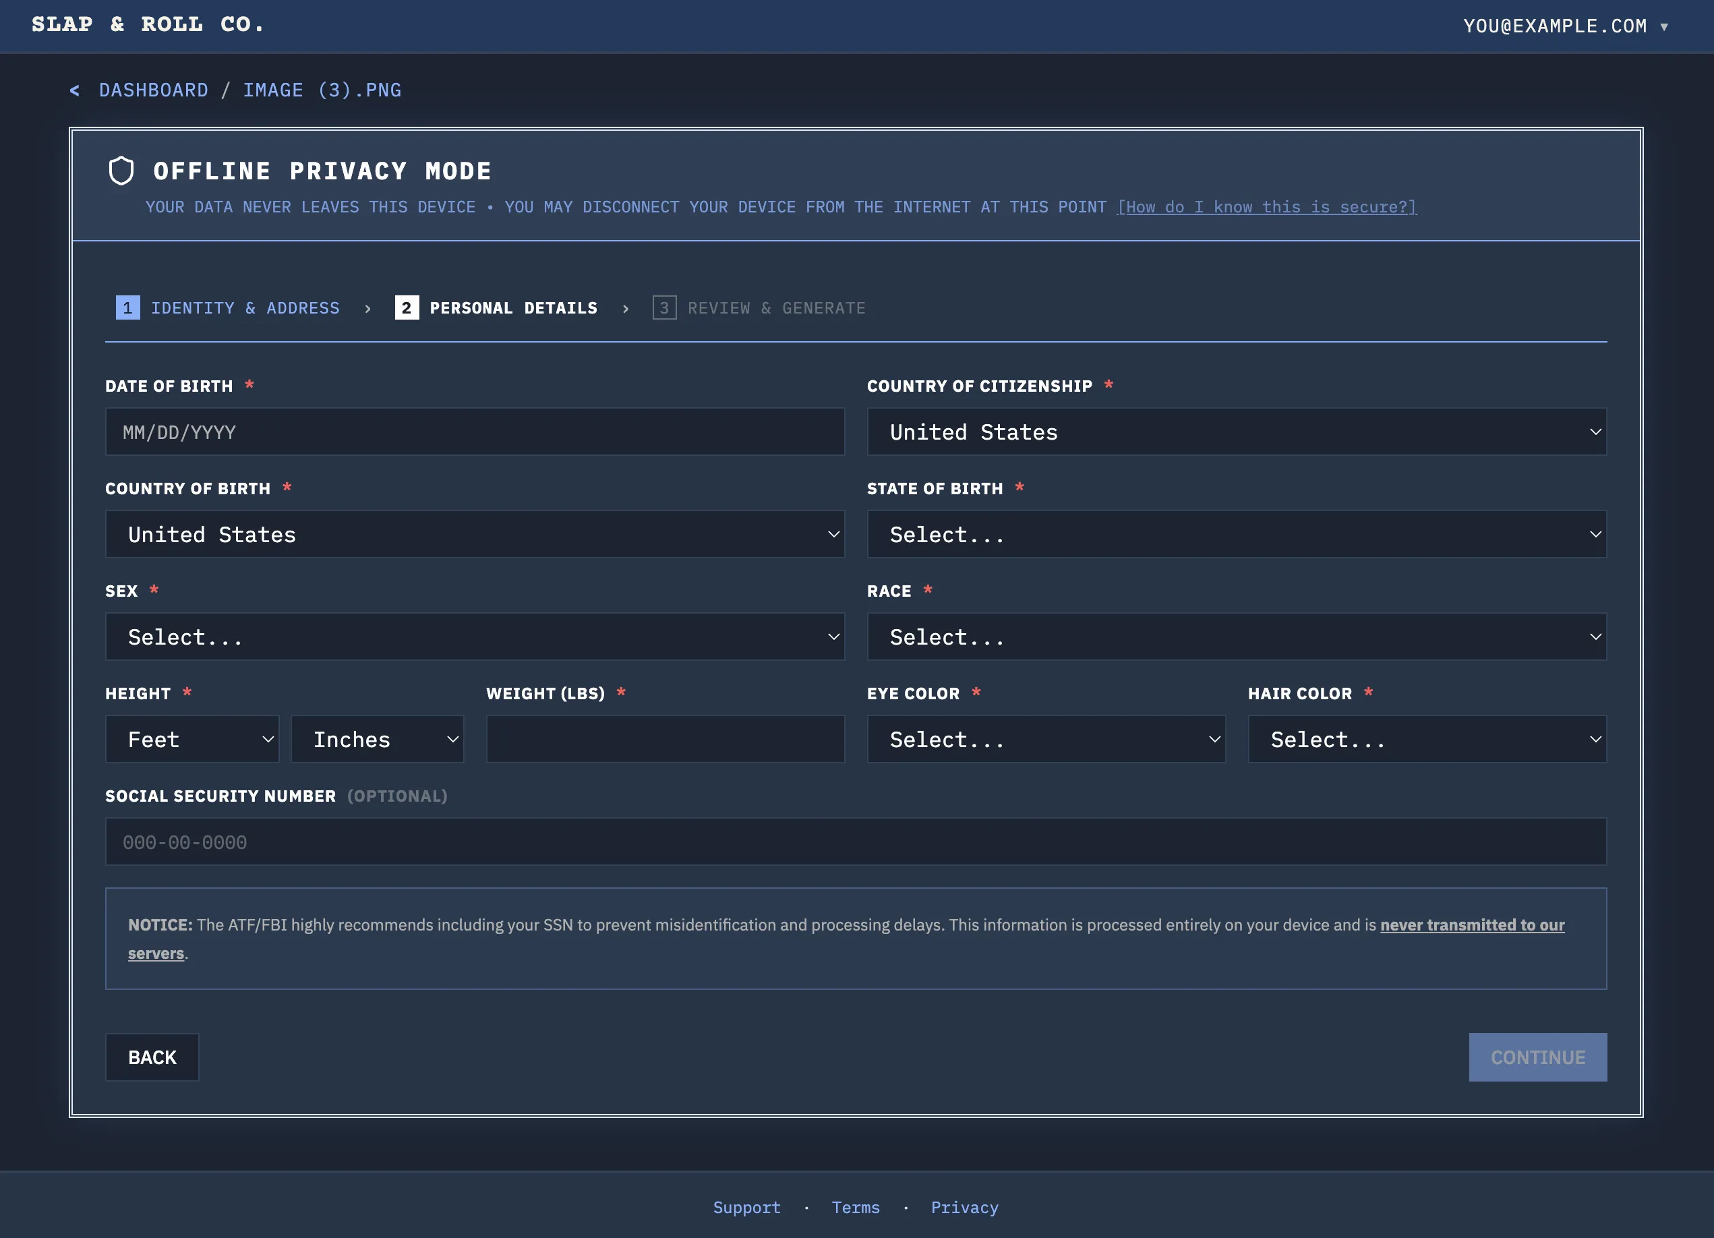Image resolution: width=1714 pixels, height=1238 pixels.
Task: Expand the Race dropdown
Action: click(x=1237, y=637)
